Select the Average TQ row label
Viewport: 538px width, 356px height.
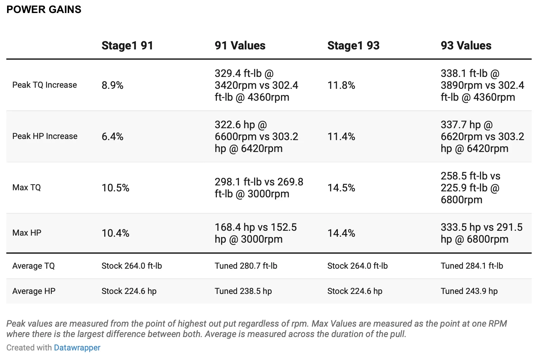tap(33, 266)
